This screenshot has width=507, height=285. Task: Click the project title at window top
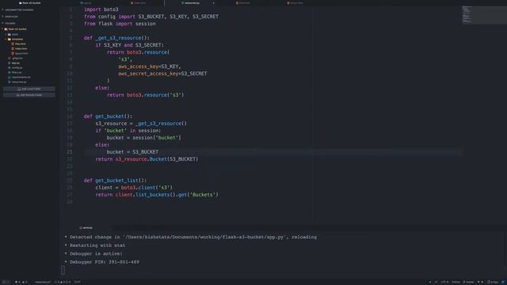point(30,3)
